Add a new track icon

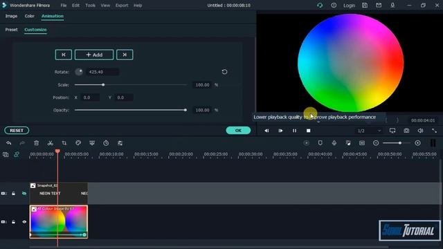click(x=6, y=154)
